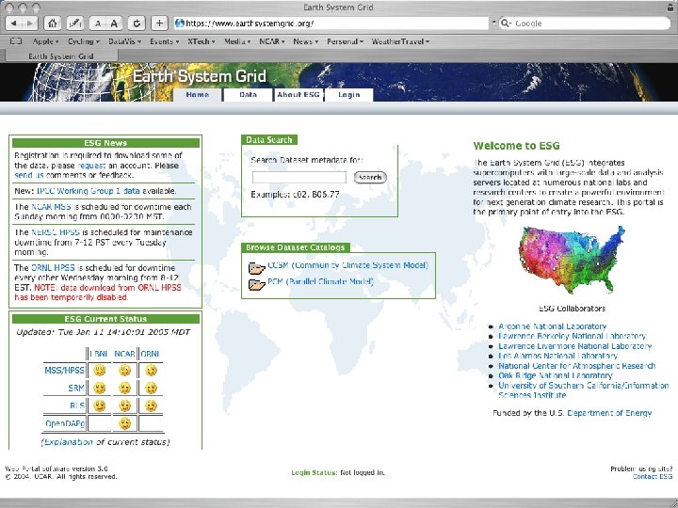Image resolution: width=678 pixels, height=508 pixels.
Task: Open the Contact ESG link
Action: (x=653, y=476)
